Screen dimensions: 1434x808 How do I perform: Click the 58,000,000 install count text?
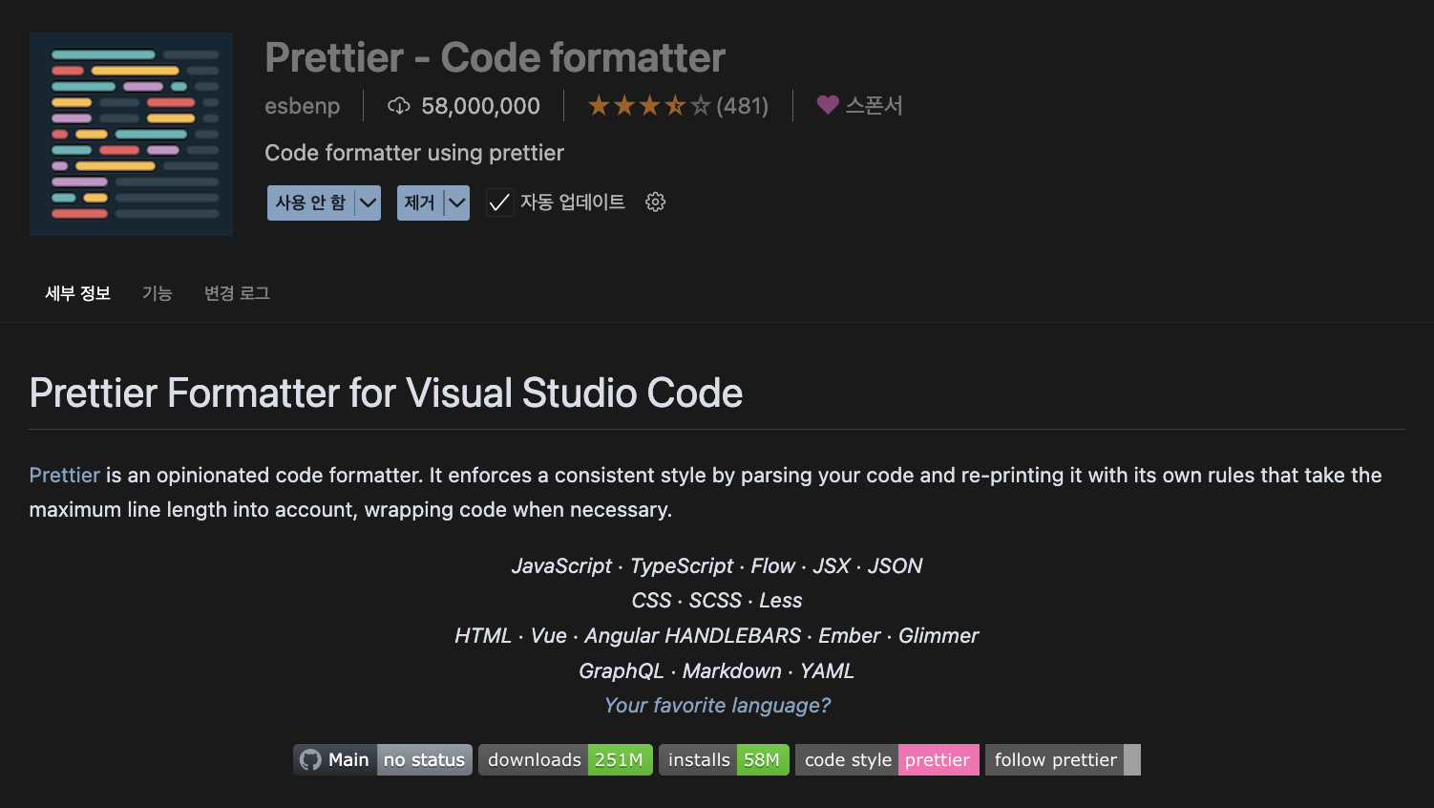click(480, 106)
